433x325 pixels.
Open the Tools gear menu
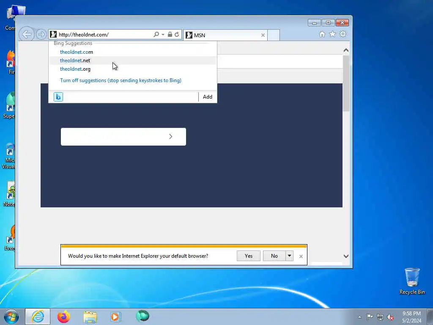click(x=343, y=34)
